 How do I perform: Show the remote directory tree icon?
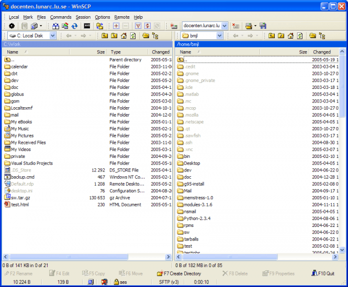click(322, 36)
